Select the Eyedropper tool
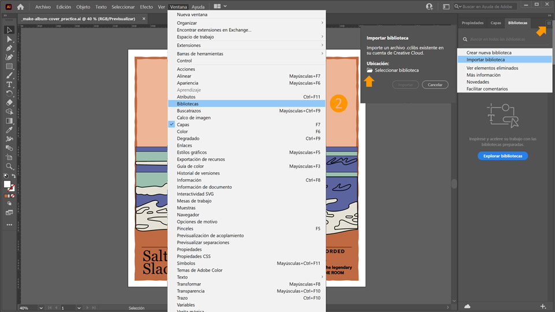The image size is (555, 312). tap(9, 130)
